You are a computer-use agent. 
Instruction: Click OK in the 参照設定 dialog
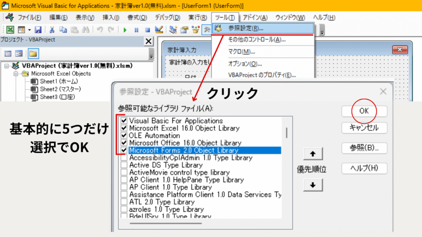pos(364,111)
